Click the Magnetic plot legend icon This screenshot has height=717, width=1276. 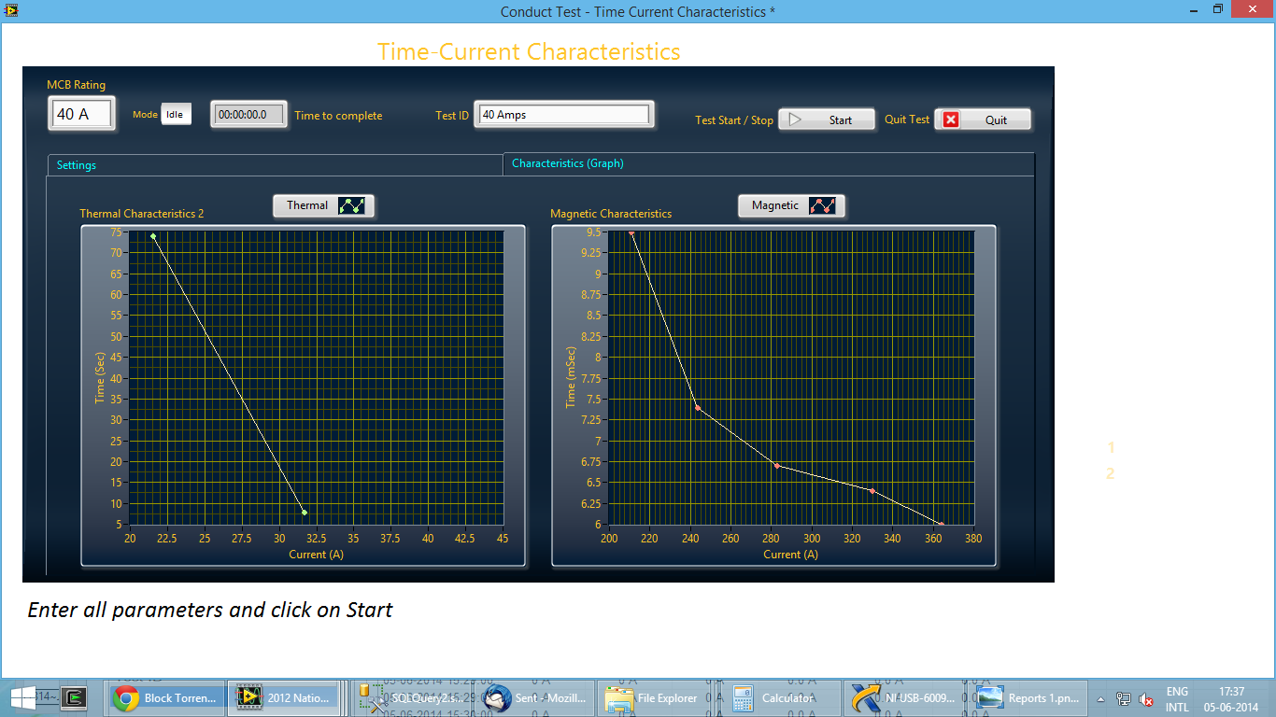pyautogui.click(x=822, y=206)
